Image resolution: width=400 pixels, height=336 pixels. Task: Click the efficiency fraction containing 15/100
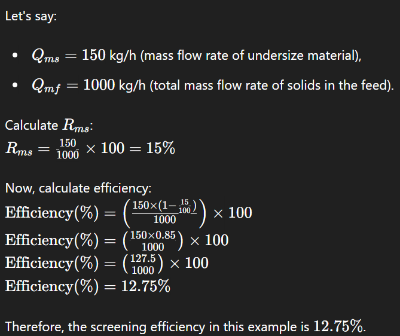tap(164, 213)
